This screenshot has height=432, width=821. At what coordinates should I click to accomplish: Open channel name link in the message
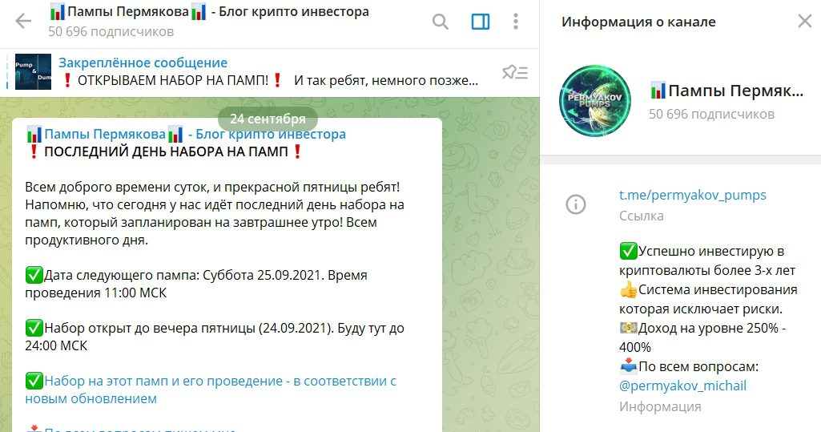click(185, 134)
